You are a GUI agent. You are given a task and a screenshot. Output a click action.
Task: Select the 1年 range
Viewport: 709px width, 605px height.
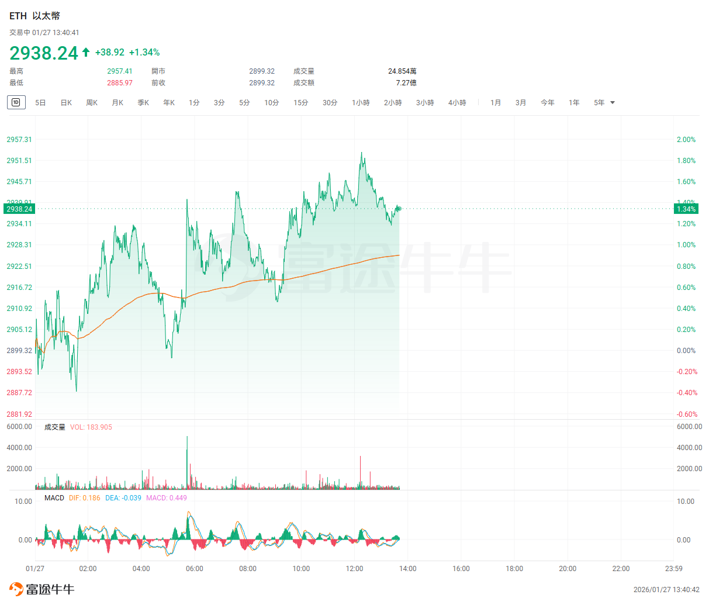574,103
